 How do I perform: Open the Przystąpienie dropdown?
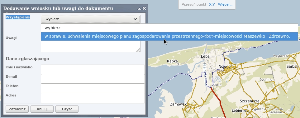click(x=90, y=19)
